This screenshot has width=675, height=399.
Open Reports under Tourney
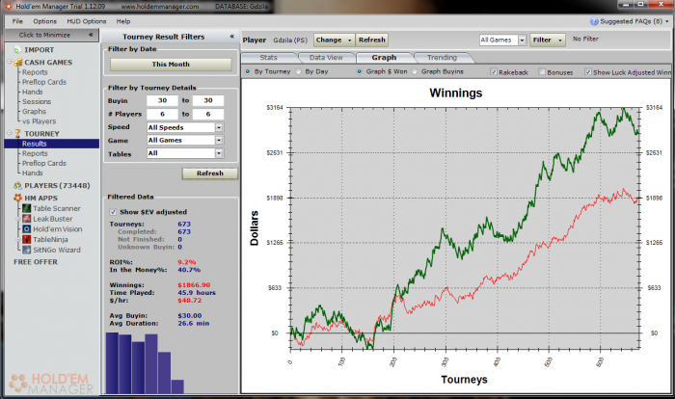(x=35, y=153)
